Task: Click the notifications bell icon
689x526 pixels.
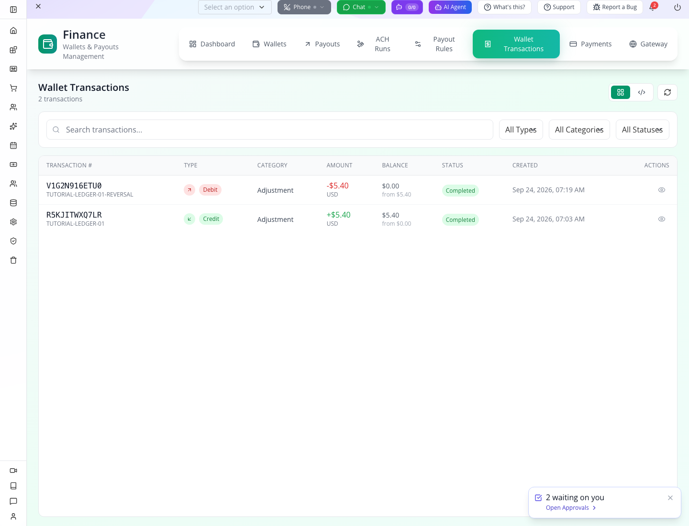Action: click(x=652, y=7)
